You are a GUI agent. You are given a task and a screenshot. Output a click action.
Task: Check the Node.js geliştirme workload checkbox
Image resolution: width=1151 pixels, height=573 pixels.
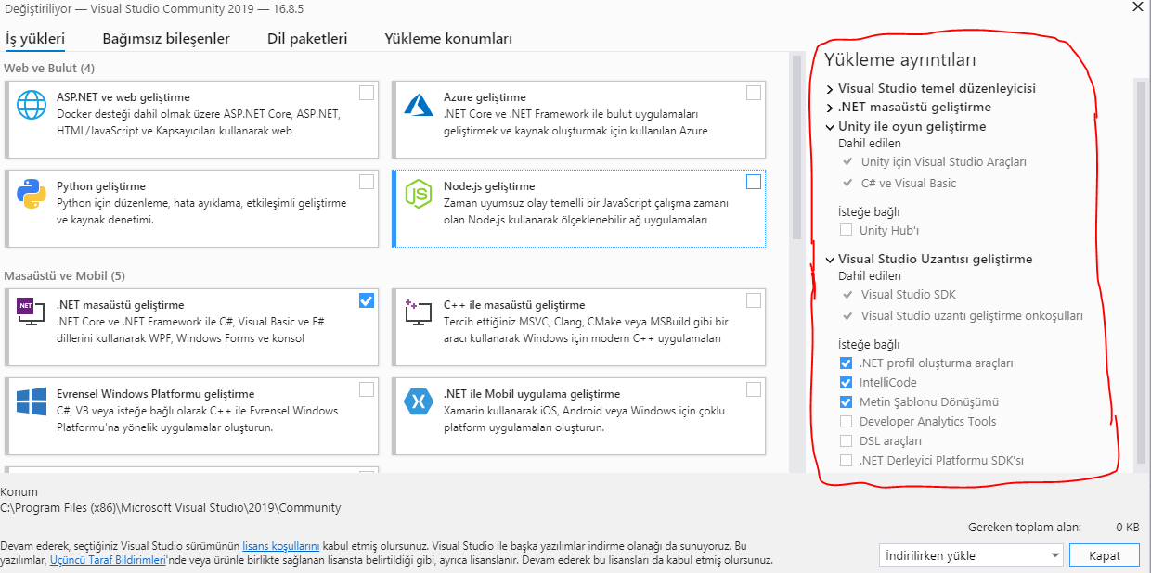click(754, 182)
